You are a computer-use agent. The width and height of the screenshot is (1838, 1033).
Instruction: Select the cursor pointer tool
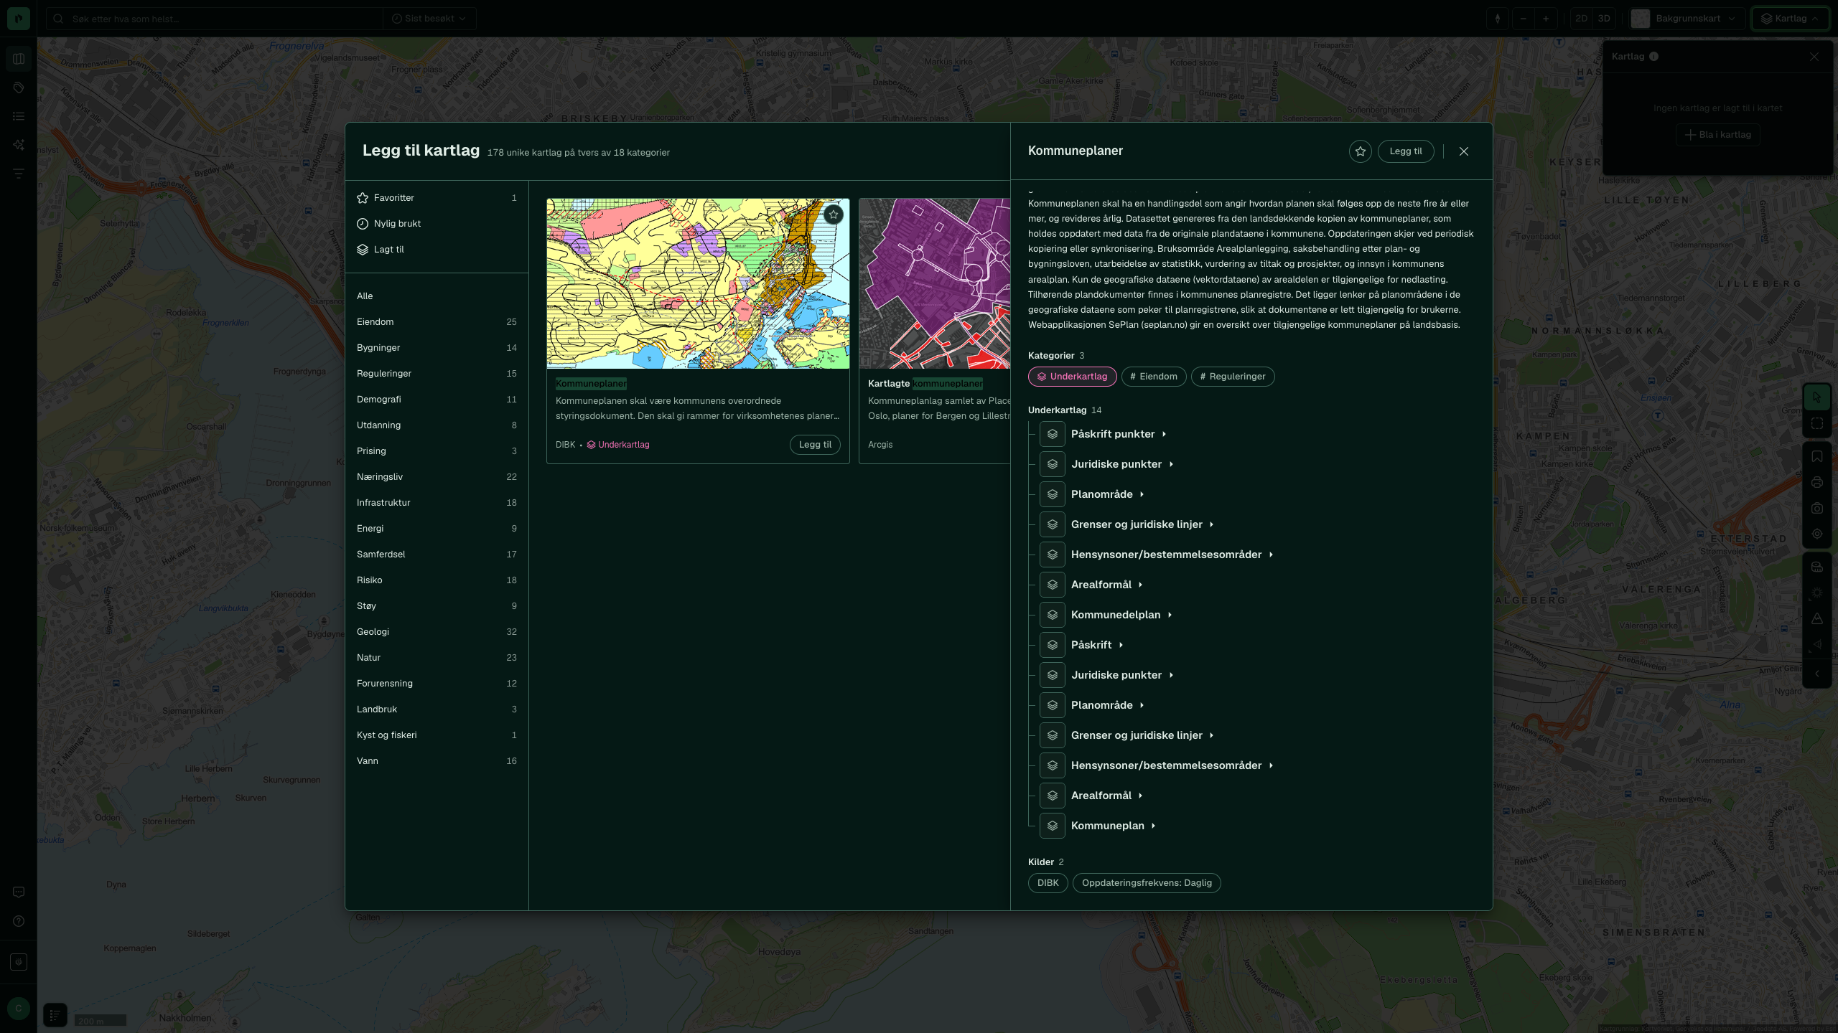pos(1817,397)
